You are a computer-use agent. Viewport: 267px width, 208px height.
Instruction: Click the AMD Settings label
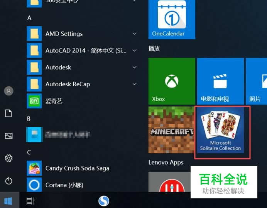(x=64, y=34)
